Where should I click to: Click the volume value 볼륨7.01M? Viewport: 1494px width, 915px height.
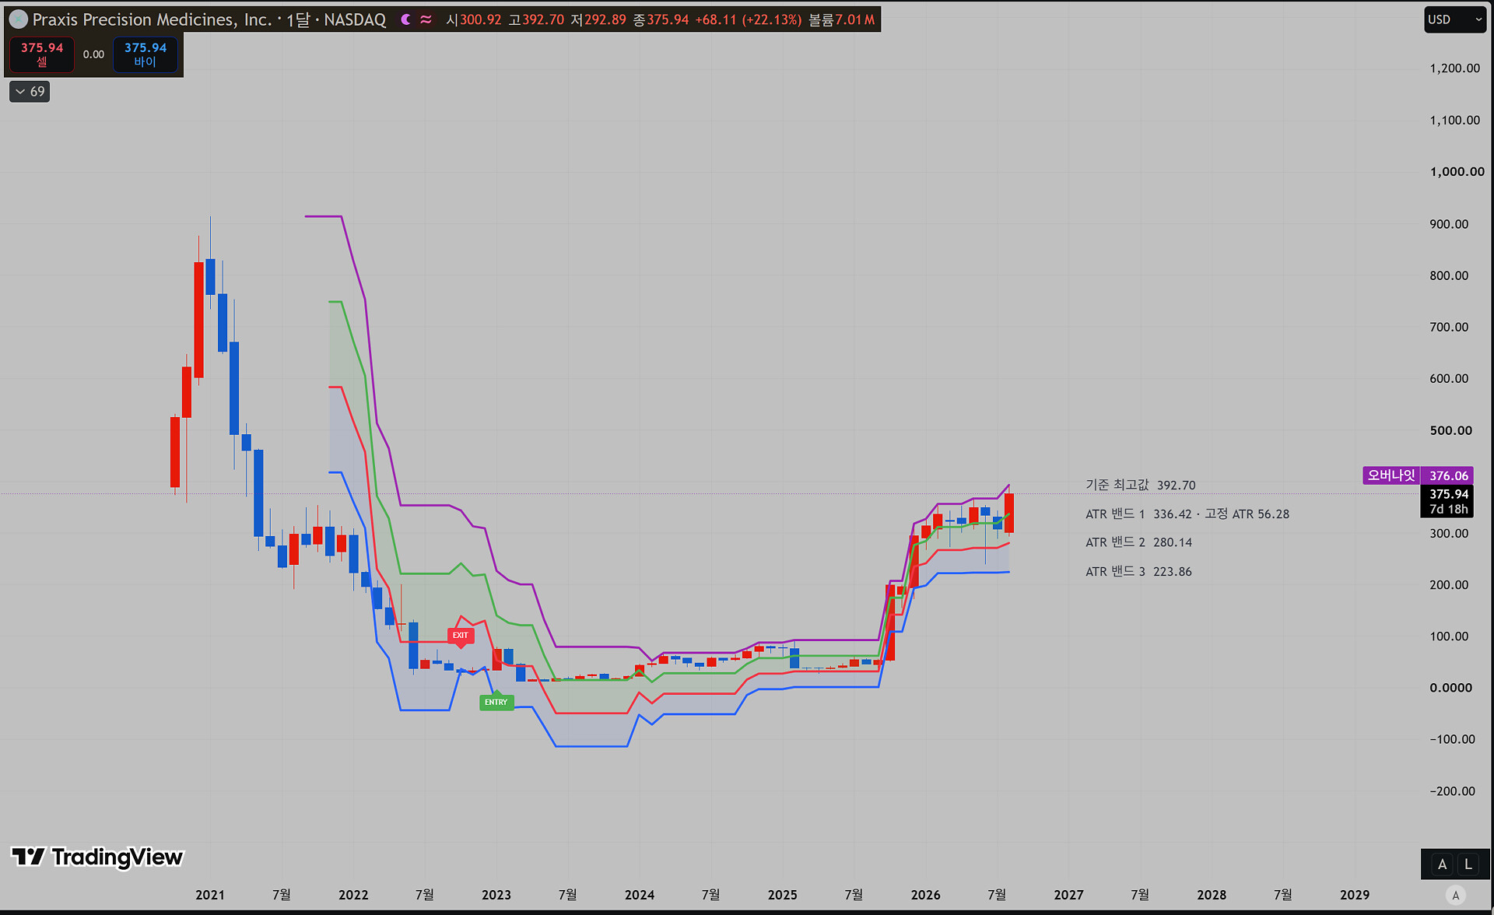click(842, 19)
